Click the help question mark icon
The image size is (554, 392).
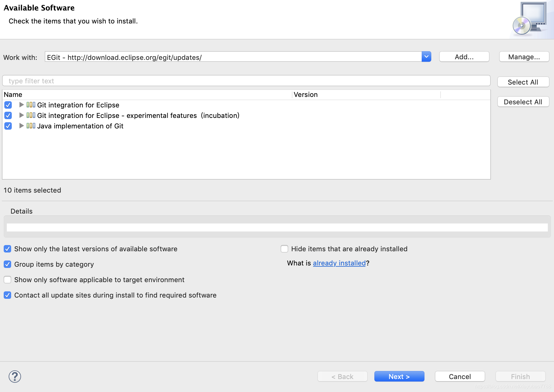tap(15, 376)
